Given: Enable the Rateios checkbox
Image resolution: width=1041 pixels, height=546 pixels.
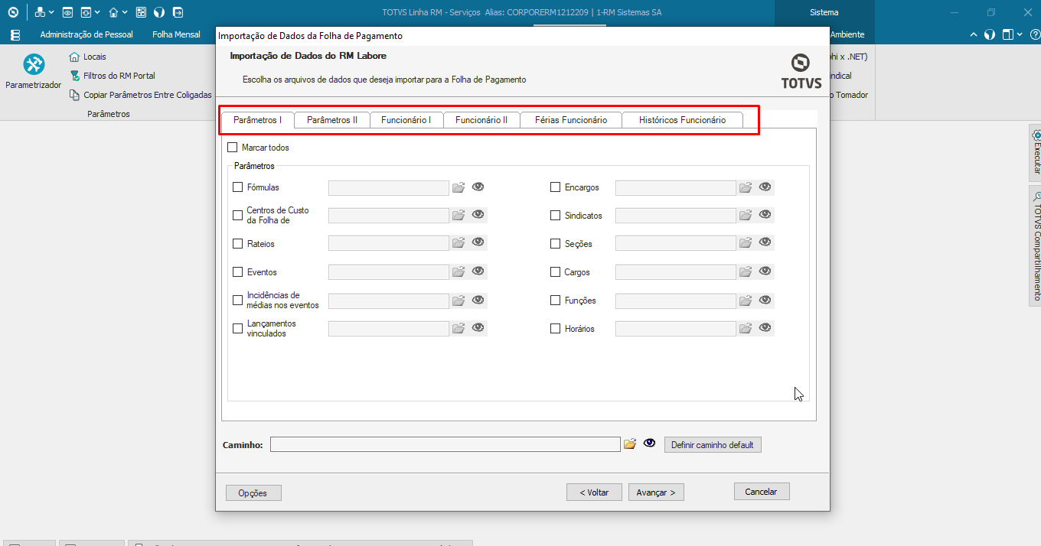Looking at the screenshot, I should coord(237,243).
